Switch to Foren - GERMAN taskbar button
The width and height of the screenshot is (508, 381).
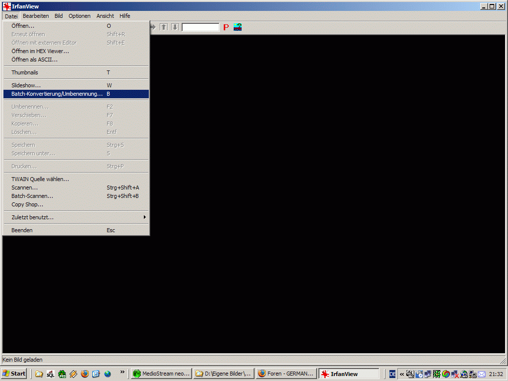[286, 374]
